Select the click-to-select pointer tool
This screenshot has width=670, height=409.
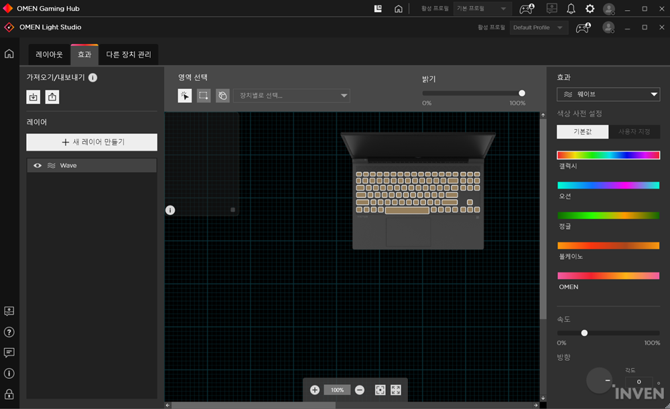point(185,96)
